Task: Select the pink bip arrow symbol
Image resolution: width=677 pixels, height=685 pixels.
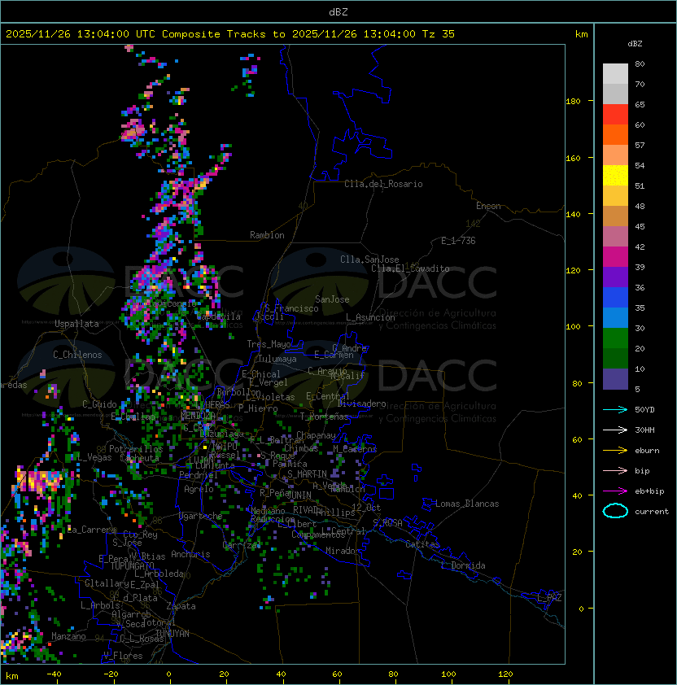Action: pos(615,471)
